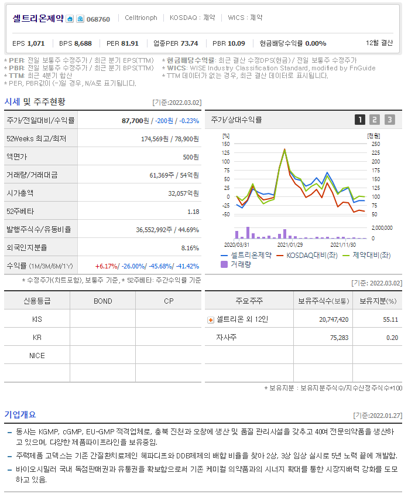The width and height of the screenshot is (408, 500).
Task: Click the 신용등급 column header
Action: (x=37, y=301)
